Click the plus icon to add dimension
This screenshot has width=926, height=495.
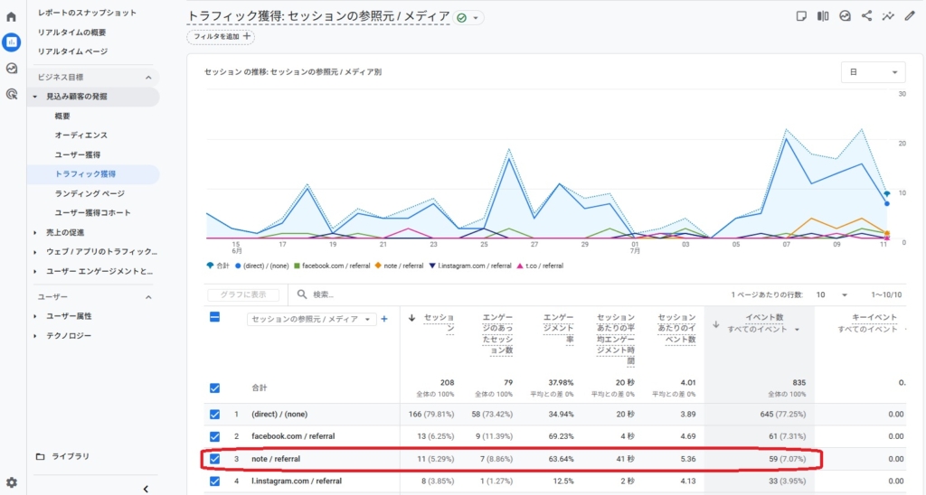[x=384, y=319]
